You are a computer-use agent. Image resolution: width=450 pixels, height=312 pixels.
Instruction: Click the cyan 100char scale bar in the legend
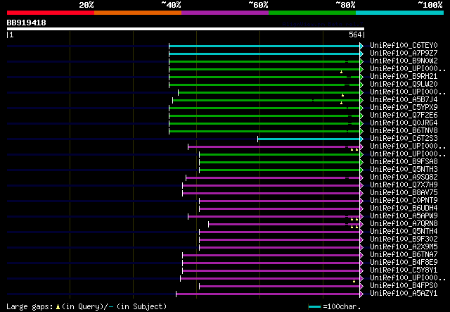click(314, 307)
